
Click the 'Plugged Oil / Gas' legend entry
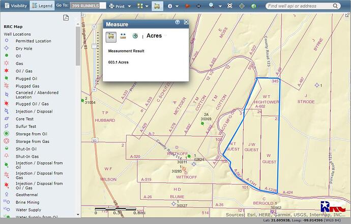32,104
